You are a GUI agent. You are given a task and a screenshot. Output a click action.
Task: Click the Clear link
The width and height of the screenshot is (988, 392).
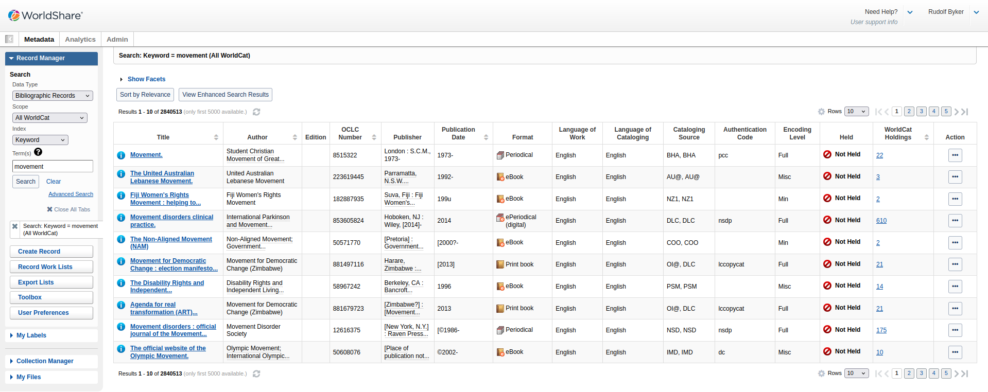pyautogui.click(x=54, y=182)
